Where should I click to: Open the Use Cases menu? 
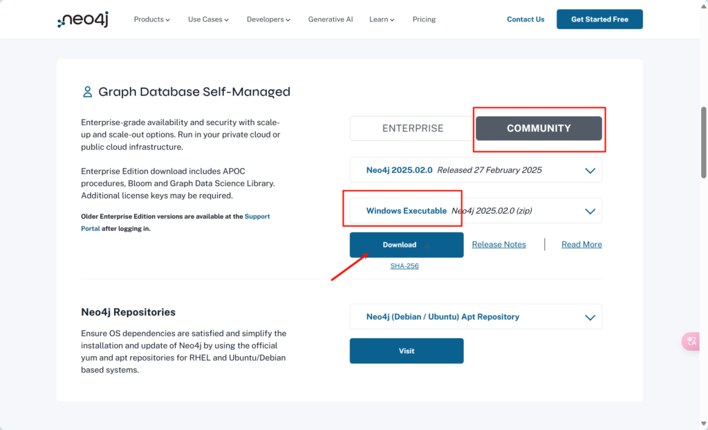[x=208, y=19]
